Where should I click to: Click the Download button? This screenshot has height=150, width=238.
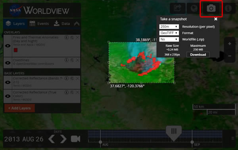(x=198, y=54)
